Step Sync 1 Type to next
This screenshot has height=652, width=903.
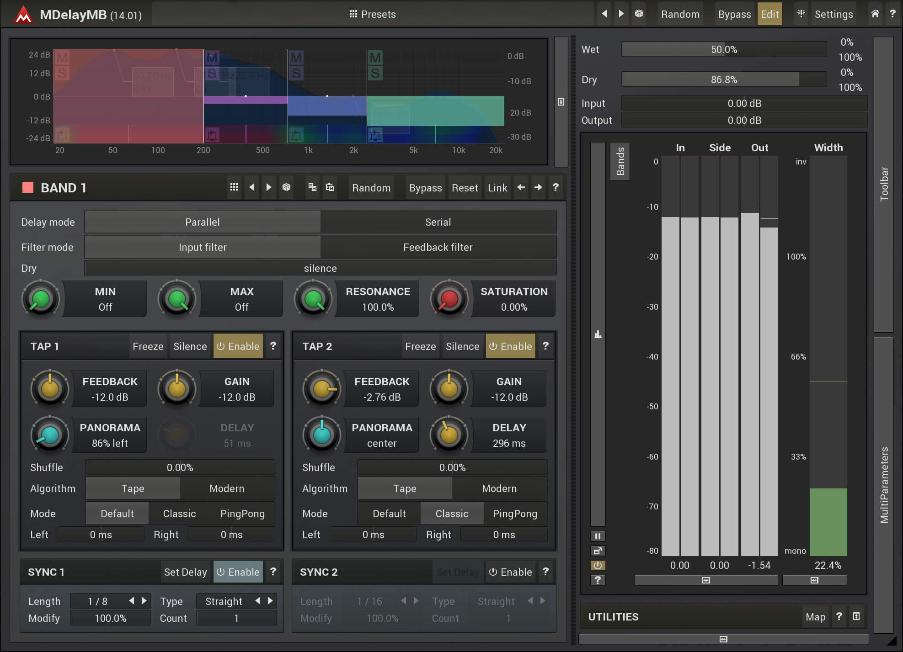click(270, 601)
